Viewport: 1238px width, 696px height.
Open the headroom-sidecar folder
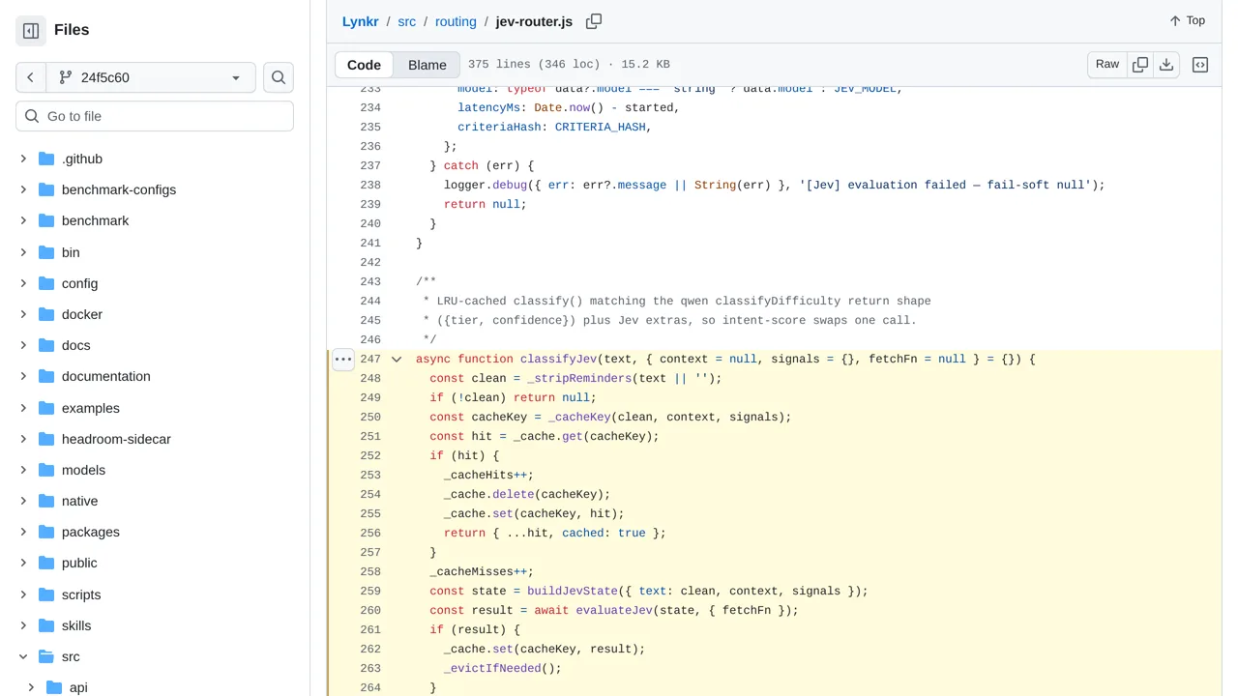click(116, 439)
